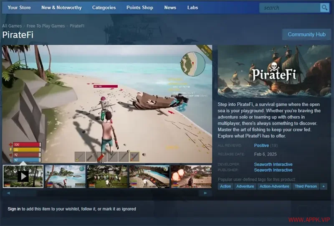The width and height of the screenshot is (334, 226).
Task: Play the trailer video thumbnail
Action: tap(23, 176)
